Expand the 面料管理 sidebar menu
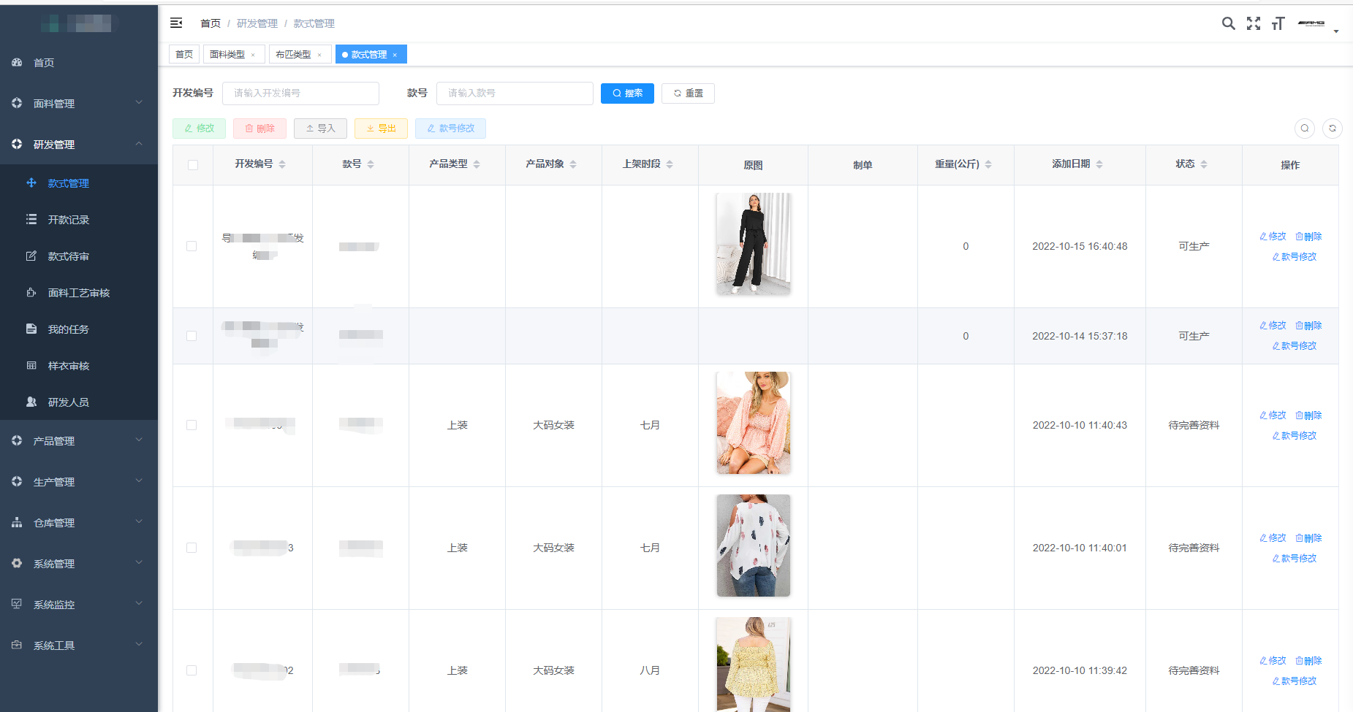1353x712 pixels. [x=79, y=104]
